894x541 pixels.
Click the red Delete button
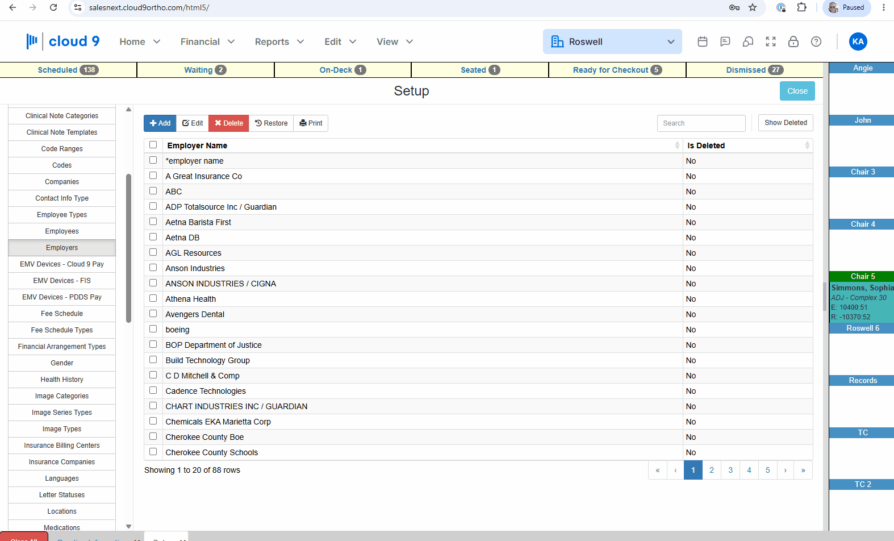pyautogui.click(x=229, y=123)
